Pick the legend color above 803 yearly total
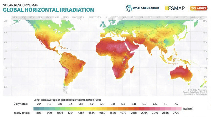211x119 pixels. [39, 108]
